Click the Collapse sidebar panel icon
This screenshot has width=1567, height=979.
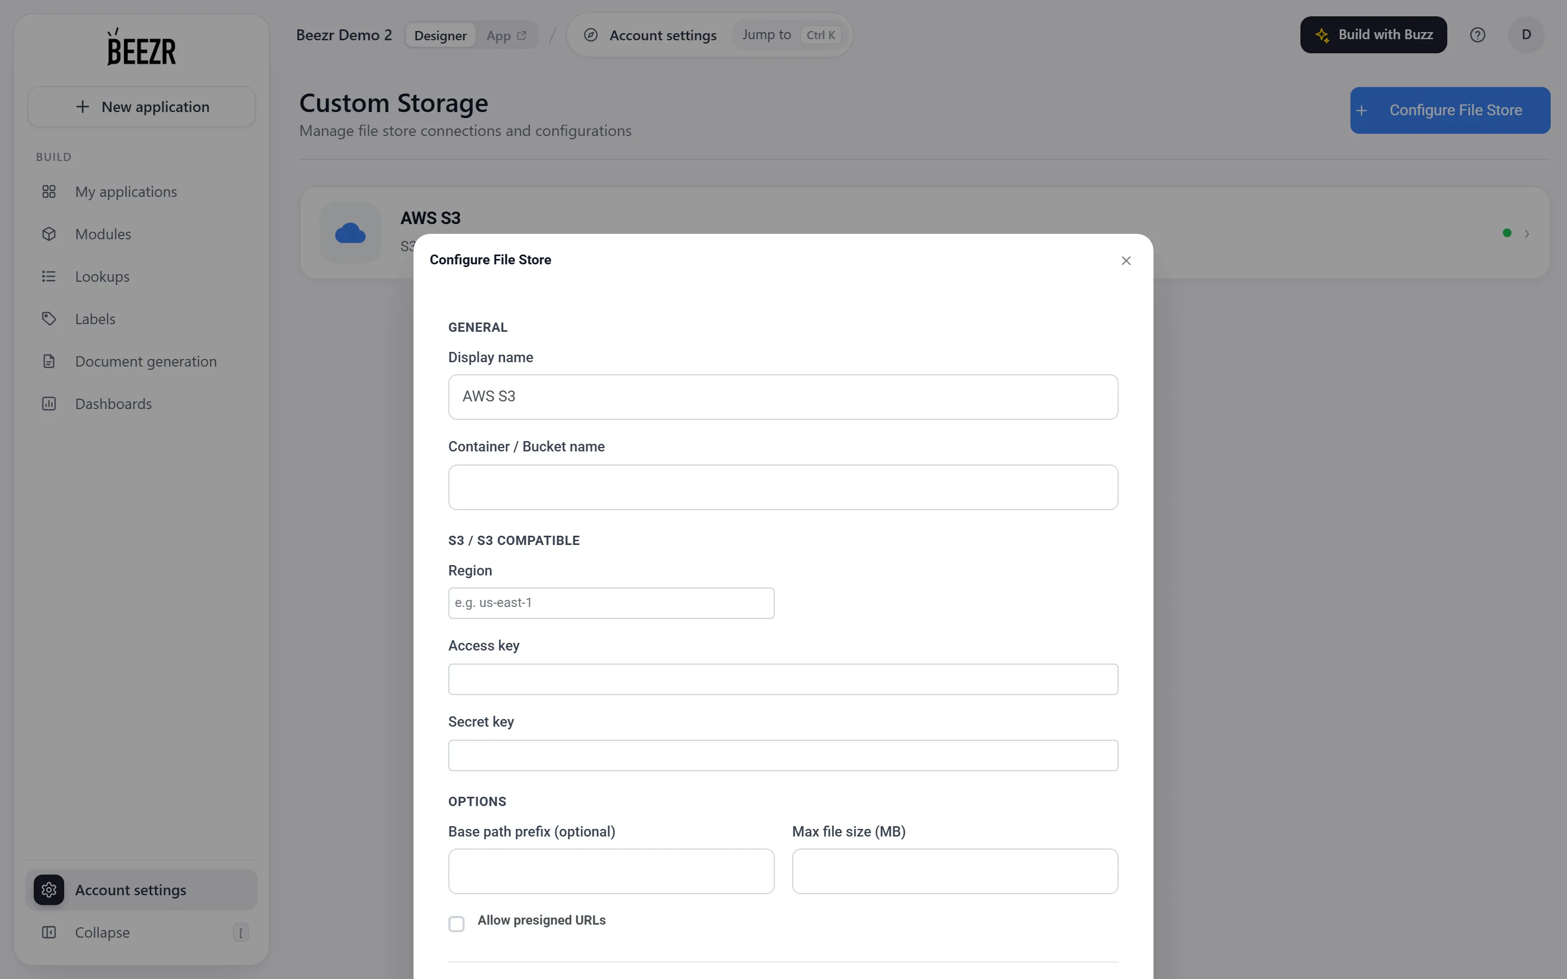[x=49, y=932]
